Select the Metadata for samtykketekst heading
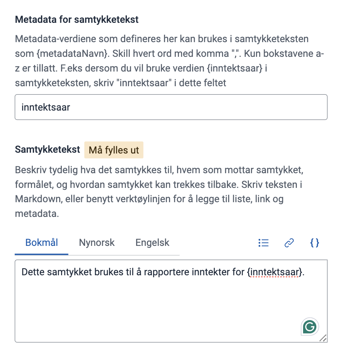This screenshot has width=351, height=358. 76,19
